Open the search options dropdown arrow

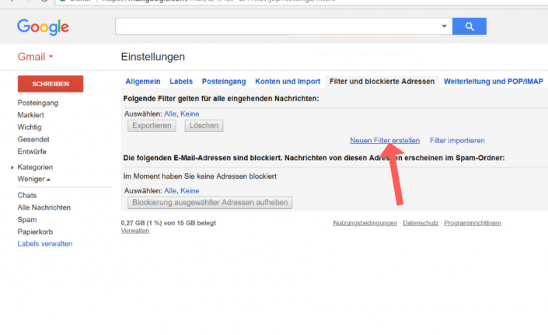pyautogui.click(x=445, y=26)
